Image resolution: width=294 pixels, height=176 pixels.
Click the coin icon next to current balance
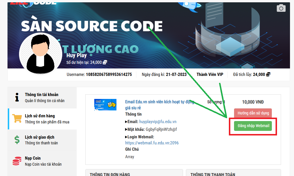coord(105,62)
